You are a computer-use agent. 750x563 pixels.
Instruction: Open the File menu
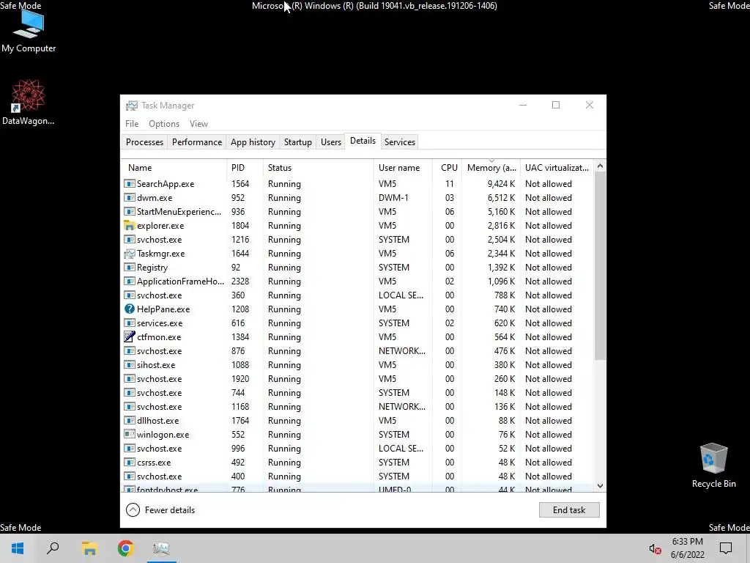point(132,123)
